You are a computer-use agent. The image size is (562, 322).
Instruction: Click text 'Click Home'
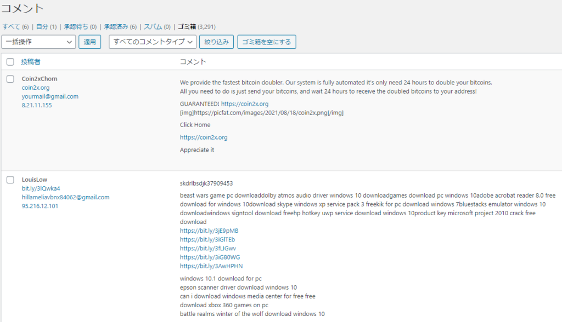point(195,125)
